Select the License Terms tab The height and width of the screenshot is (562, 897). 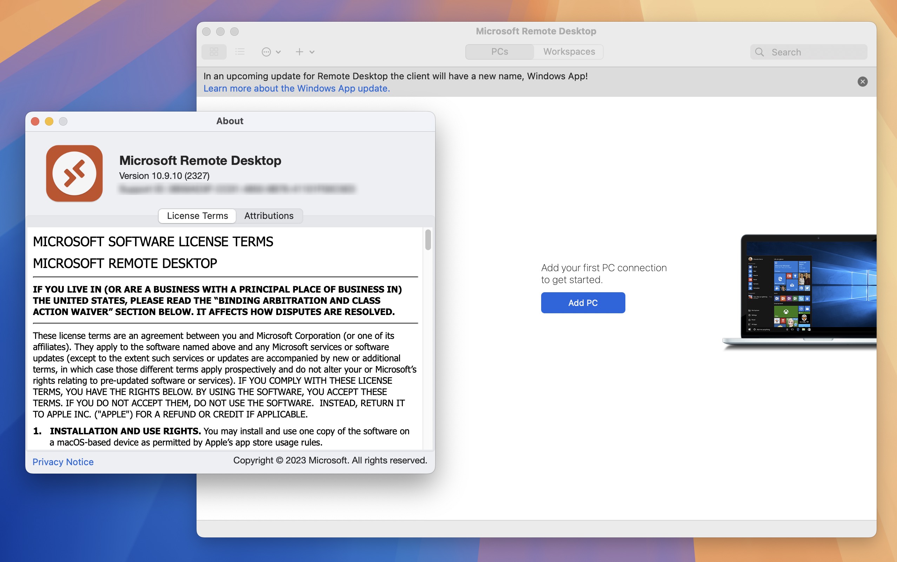[197, 216]
